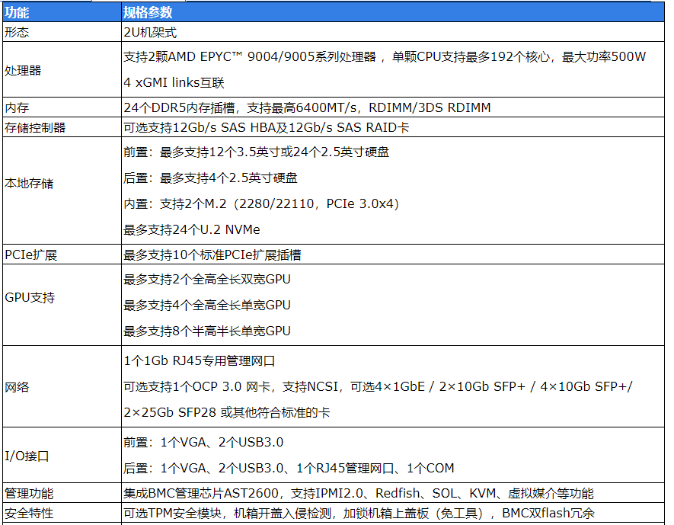
Task: Click the 12Gb/s SAS HBA specification cell
Action: tap(266, 127)
